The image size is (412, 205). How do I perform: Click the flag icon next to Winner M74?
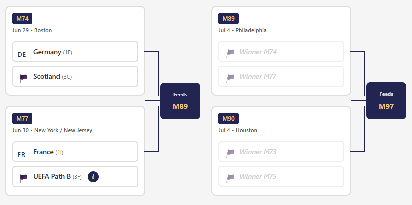(230, 53)
